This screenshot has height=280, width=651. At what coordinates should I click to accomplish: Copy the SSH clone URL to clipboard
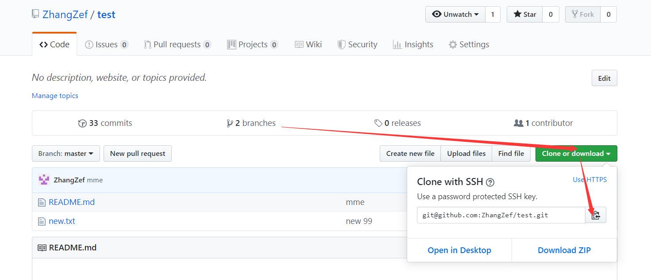[596, 215]
